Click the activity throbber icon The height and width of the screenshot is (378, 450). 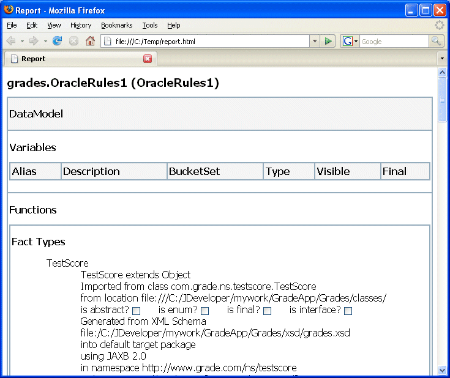click(440, 25)
